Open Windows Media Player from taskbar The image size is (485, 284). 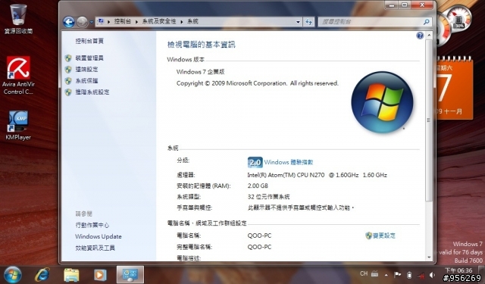click(x=100, y=274)
